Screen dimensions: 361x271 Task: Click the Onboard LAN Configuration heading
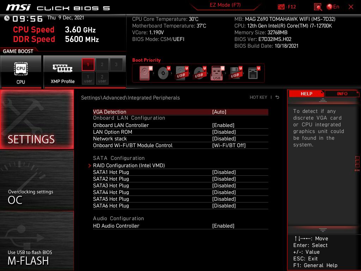click(129, 118)
